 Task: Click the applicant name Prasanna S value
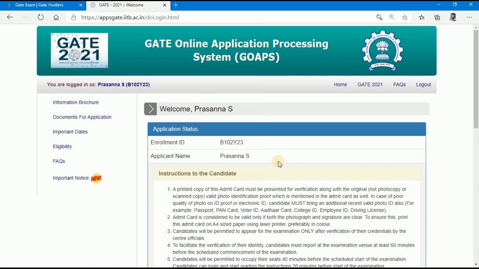click(x=235, y=156)
